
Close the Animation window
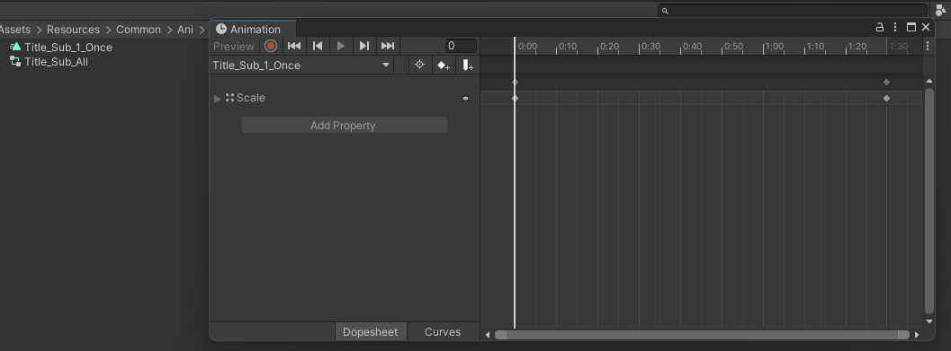click(x=926, y=27)
